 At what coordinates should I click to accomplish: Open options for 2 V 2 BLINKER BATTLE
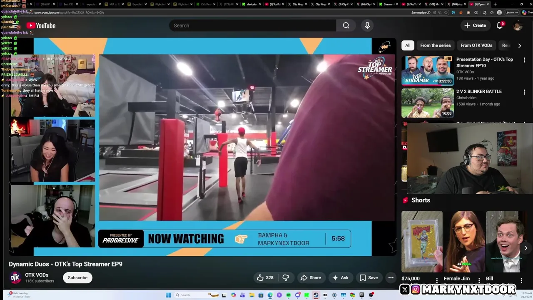coord(524,92)
